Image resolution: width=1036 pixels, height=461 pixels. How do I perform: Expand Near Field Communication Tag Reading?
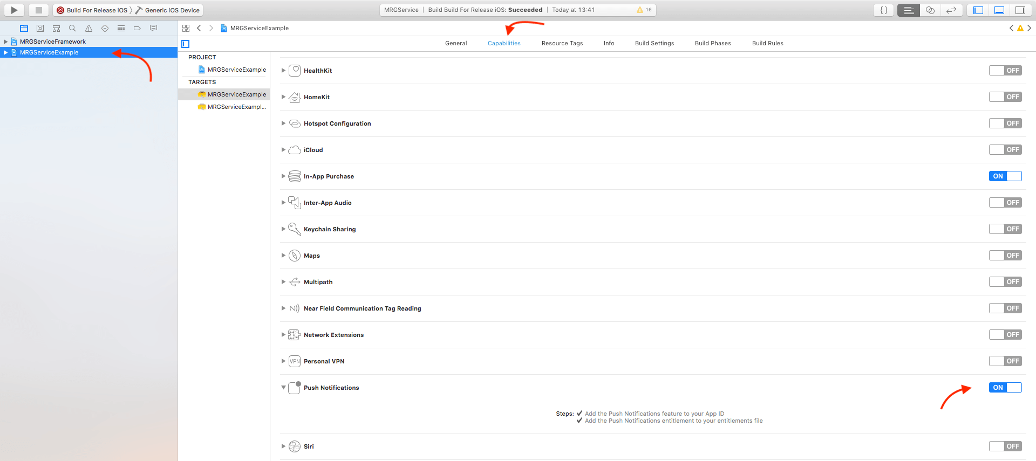[283, 308]
